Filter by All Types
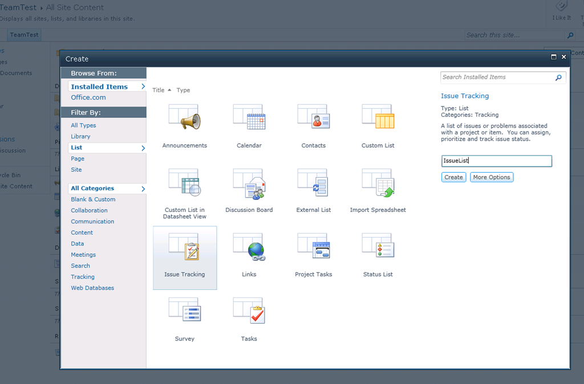Screen dimensions: 584x384 point(83,125)
